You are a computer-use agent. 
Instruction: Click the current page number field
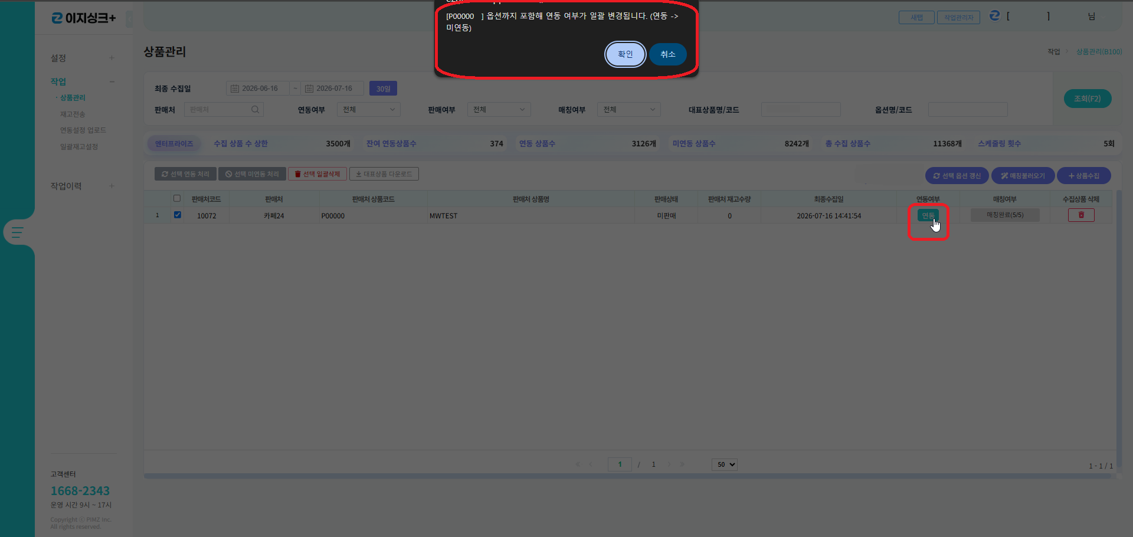pos(620,464)
